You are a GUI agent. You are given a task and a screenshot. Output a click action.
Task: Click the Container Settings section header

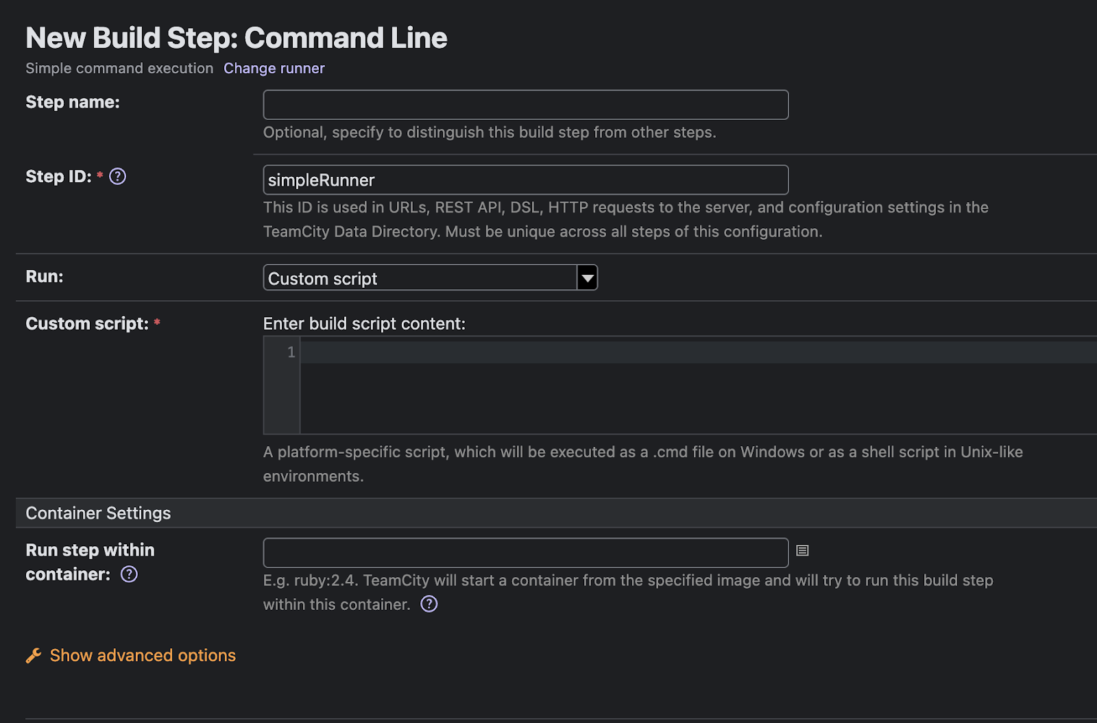[98, 513]
